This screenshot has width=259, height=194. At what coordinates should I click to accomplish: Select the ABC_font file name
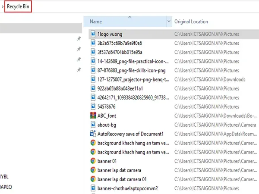click(x=107, y=116)
